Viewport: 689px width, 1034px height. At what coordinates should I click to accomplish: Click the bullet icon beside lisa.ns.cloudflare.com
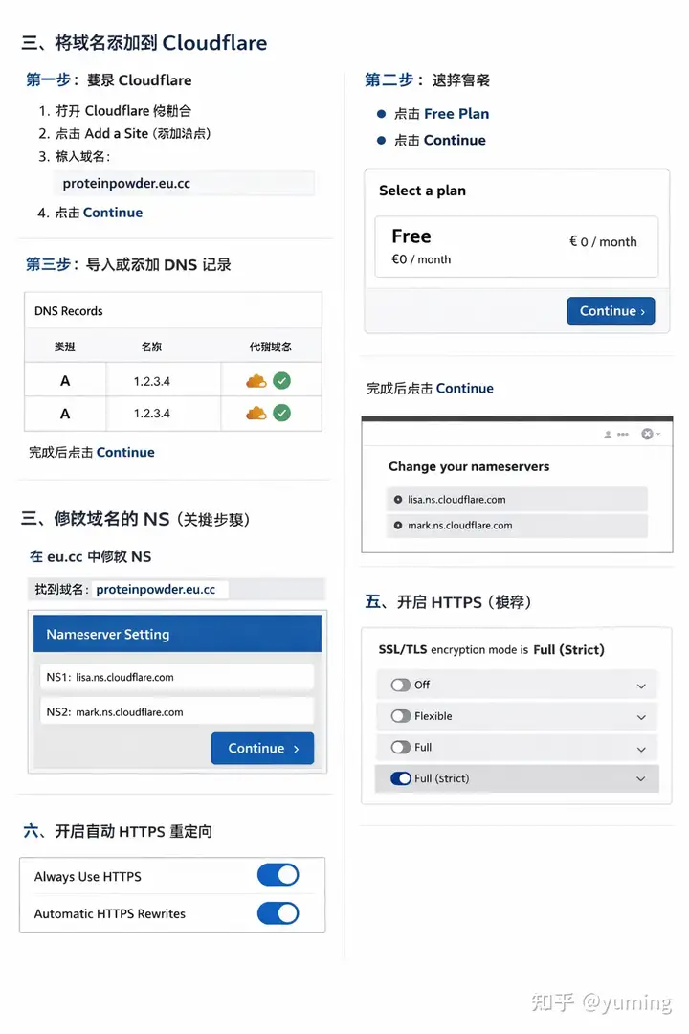397,500
